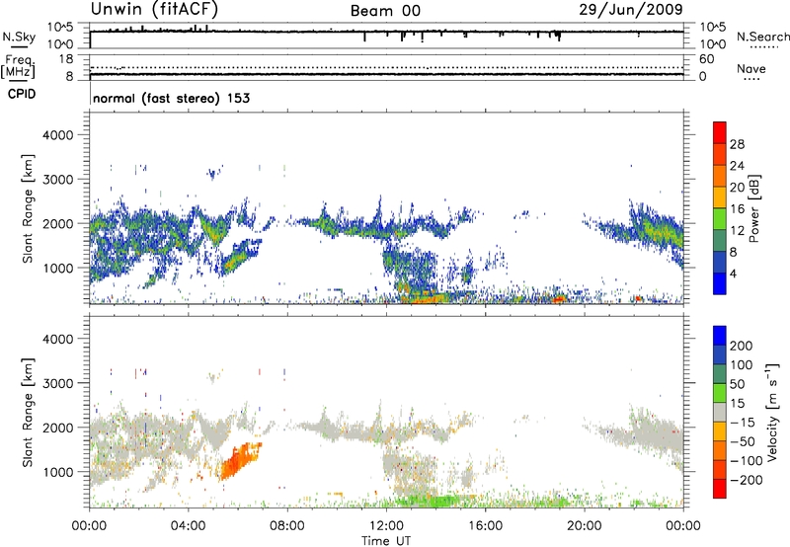Viewport: 790px width, 547px height.
Task: Click the '18' frequency axis tick label
Action: [66, 59]
